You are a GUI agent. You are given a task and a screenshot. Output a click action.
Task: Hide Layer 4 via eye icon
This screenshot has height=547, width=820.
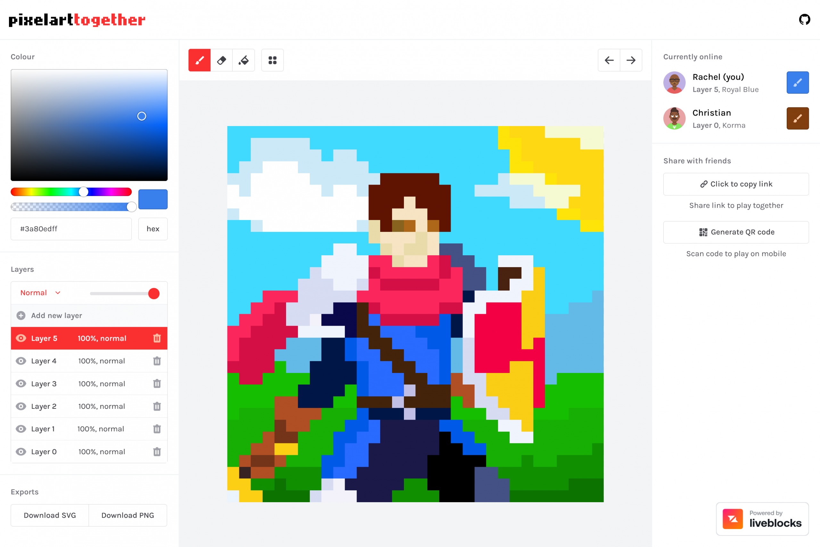(21, 361)
